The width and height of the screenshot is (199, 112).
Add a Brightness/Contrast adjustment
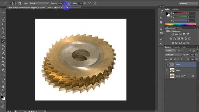tap(173, 35)
